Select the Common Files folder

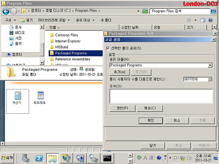coord(64,35)
